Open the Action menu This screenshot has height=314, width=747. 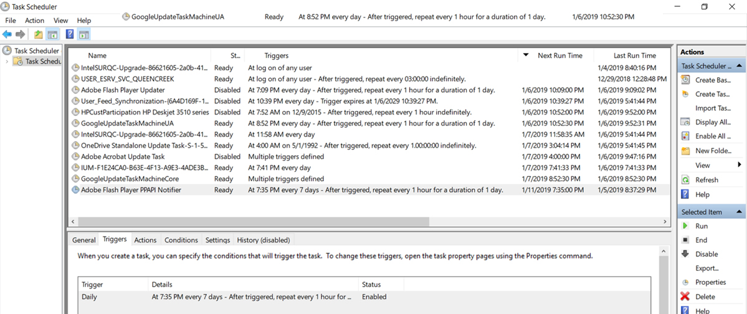coord(34,21)
